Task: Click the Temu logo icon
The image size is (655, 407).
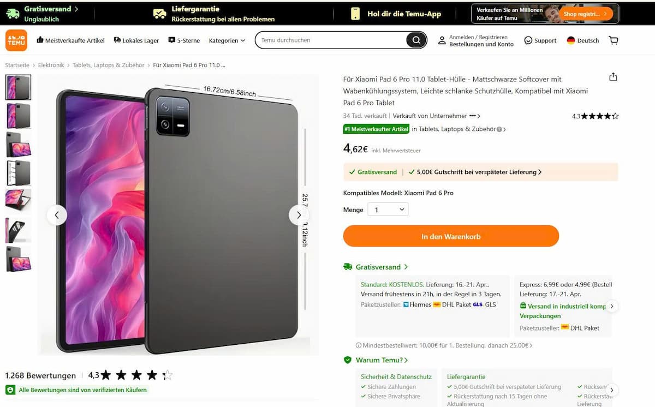Action: (x=16, y=40)
